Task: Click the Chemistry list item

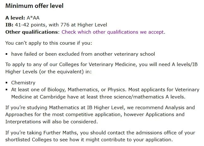Action: [23, 83]
